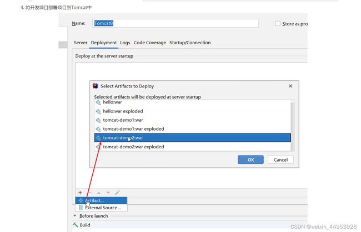361x232 pixels.
Task: Select the highlighted tomcat-demo2:war artifact
Action: [193, 138]
